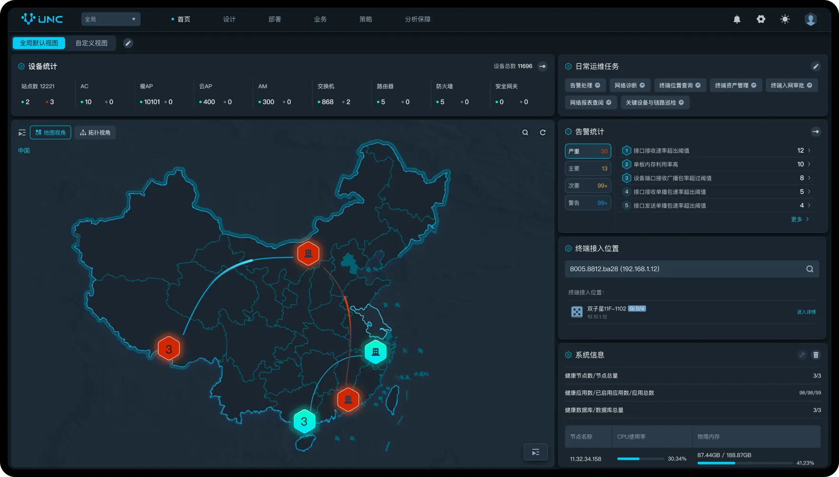Refresh the map view
This screenshot has height=477, width=839.
click(x=543, y=133)
